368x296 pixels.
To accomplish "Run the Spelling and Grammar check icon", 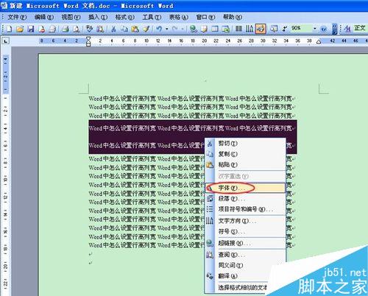I will (89, 29).
